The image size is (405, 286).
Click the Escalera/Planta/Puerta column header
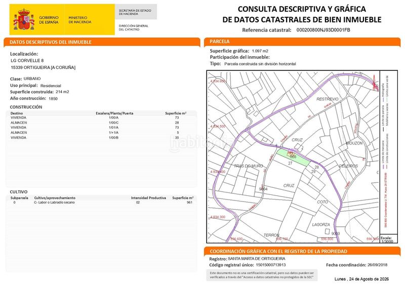click(114, 113)
